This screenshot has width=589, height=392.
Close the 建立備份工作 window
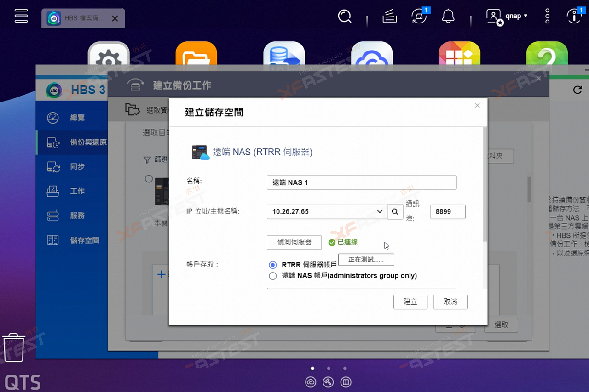tap(539, 79)
